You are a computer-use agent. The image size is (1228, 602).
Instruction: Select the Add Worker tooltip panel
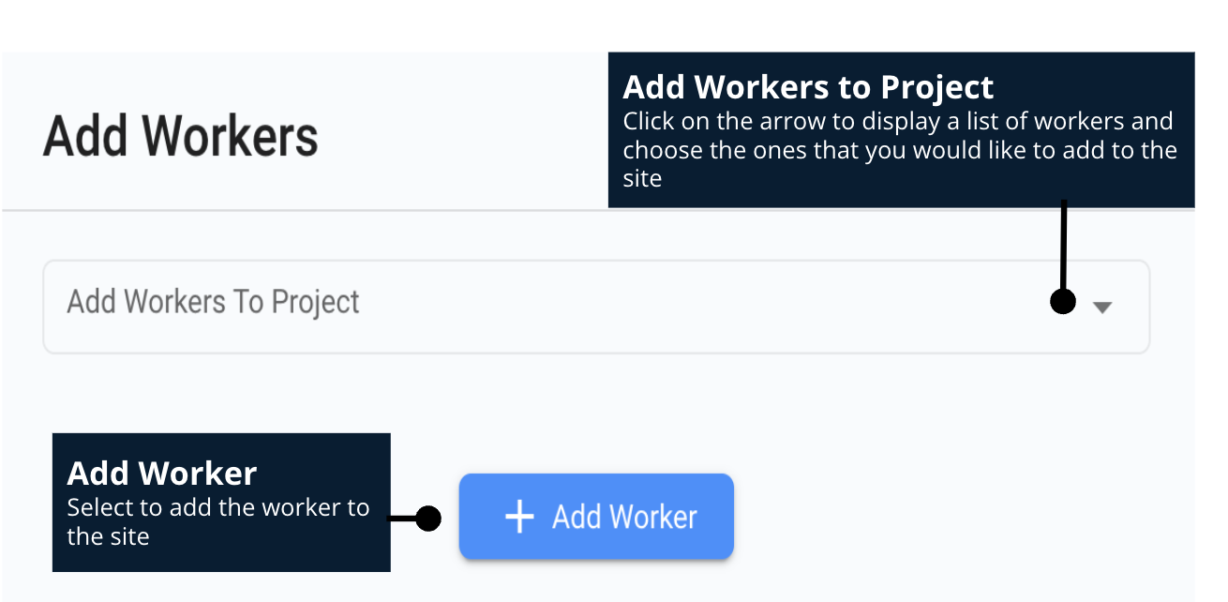(x=221, y=502)
